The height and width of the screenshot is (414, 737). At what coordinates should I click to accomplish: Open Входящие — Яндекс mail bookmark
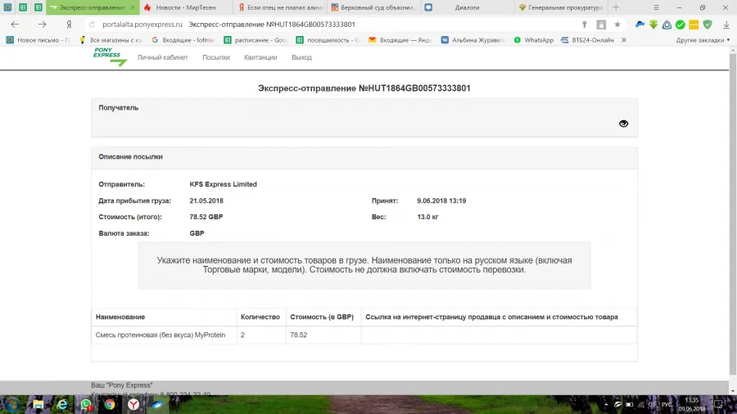click(x=400, y=40)
